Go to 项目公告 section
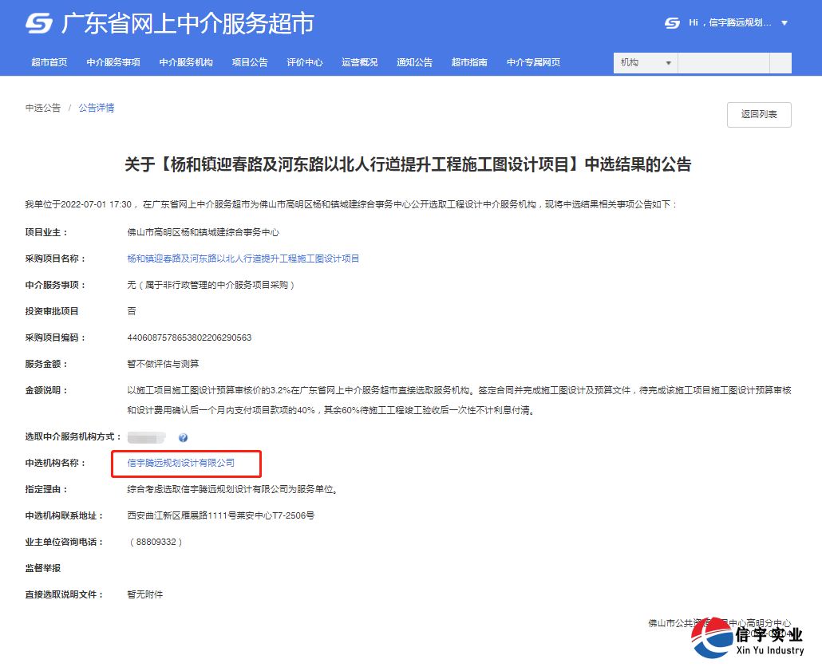This screenshot has width=822, height=671. 249,62
